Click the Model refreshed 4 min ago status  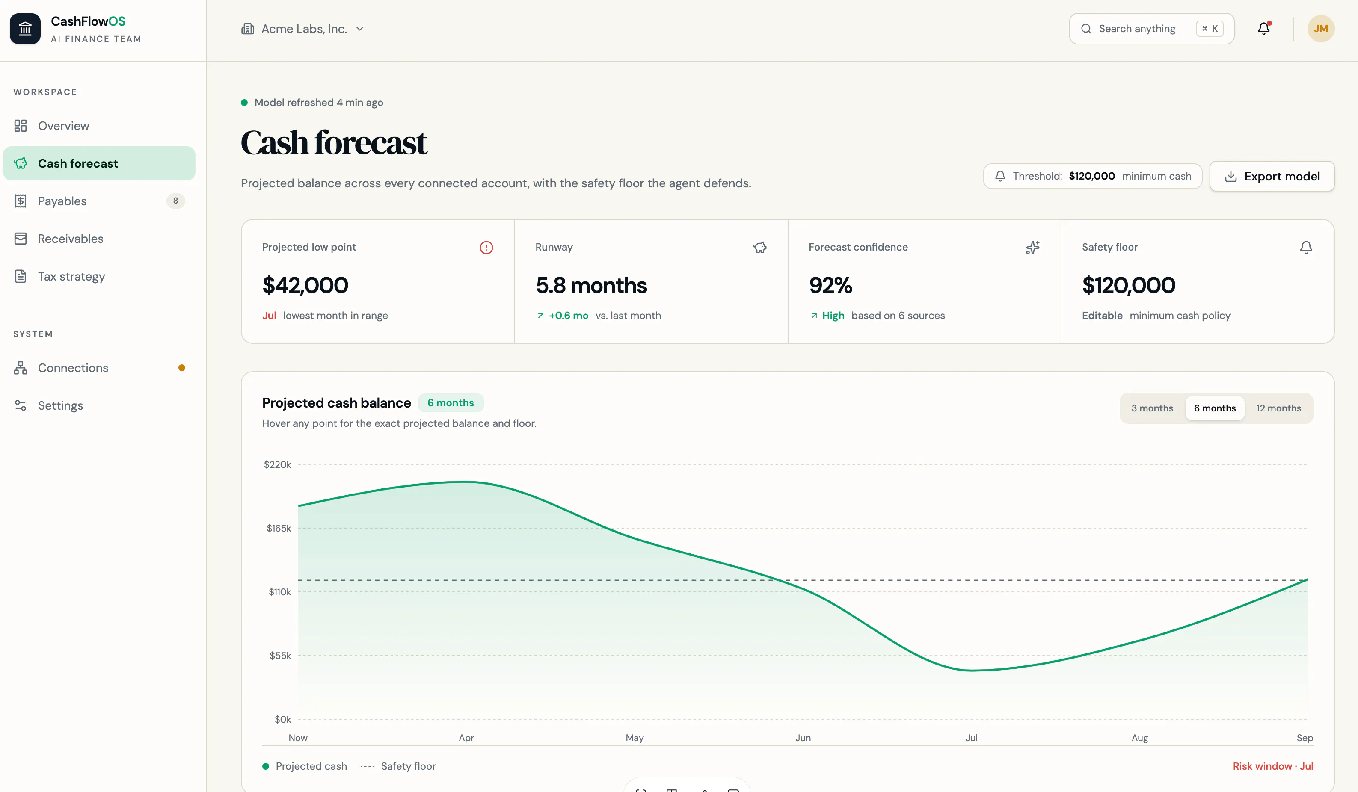tap(312, 102)
